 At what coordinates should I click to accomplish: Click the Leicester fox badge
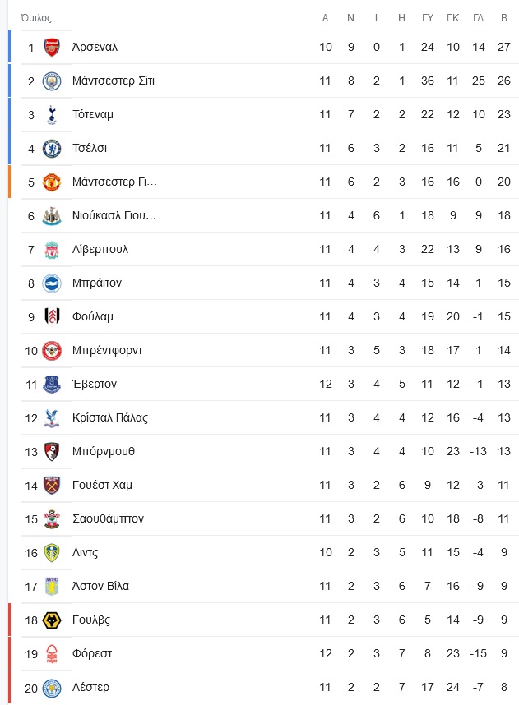[52, 688]
